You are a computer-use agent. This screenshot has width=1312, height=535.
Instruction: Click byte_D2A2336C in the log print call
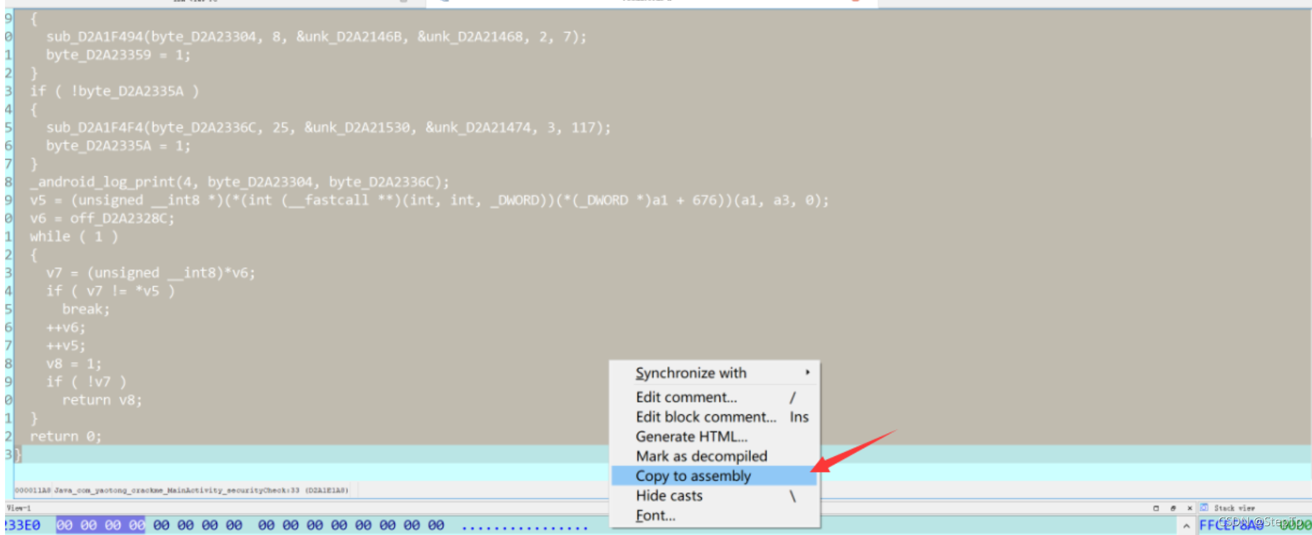[381, 182]
